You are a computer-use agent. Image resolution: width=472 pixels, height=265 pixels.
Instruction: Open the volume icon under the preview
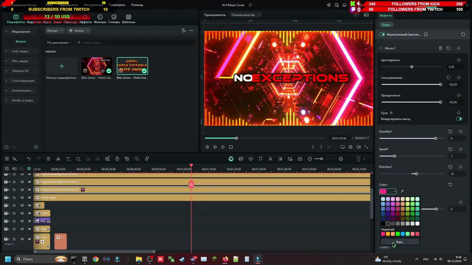(x=358, y=147)
